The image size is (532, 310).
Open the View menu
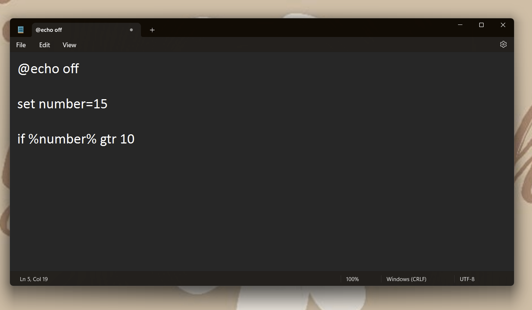pos(69,45)
